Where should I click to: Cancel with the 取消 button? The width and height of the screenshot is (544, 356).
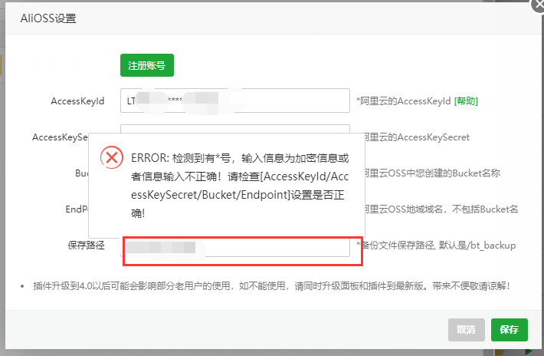coord(467,330)
